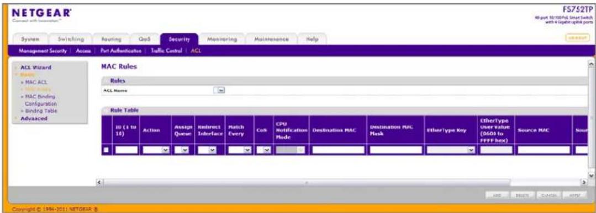Click the Logout button
Image resolution: width=596 pixels, height=213 pixels.
tap(577, 37)
